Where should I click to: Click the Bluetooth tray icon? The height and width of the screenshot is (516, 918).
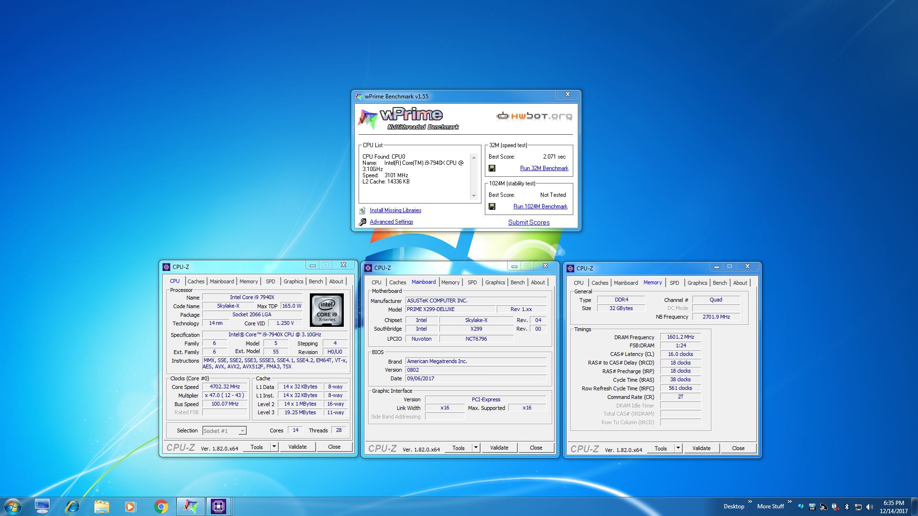click(846, 506)
